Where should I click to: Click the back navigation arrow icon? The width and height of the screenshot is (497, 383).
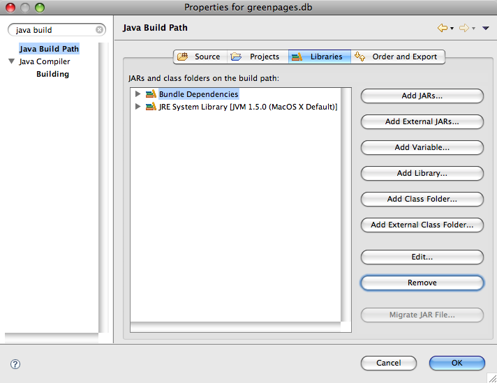tap(441, 28)
